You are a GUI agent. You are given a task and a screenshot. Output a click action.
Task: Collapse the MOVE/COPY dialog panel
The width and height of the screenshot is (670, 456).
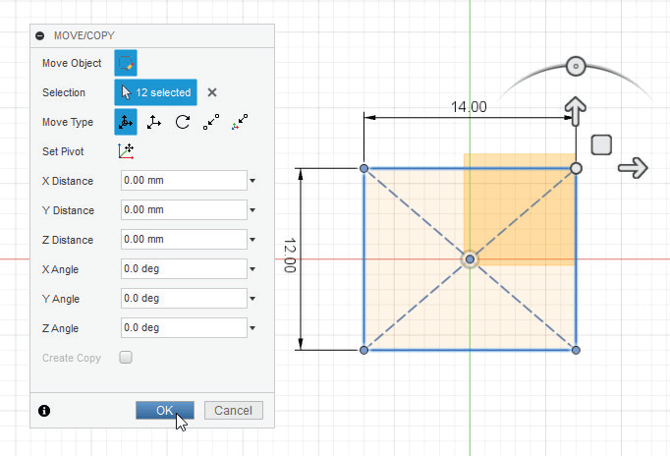(x=40, y=35)
